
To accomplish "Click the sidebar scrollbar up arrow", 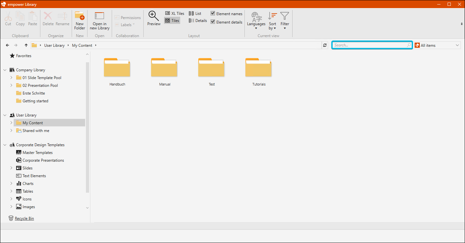I will click(87, 54).
